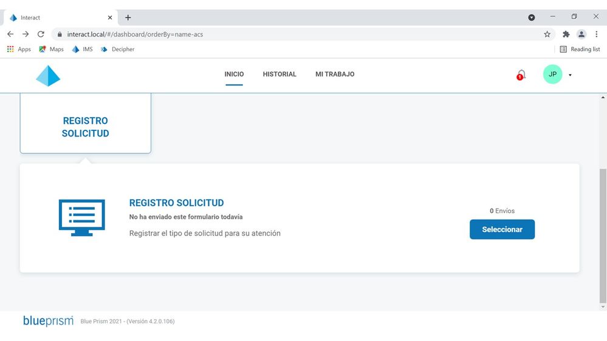Open the HISTORIAL tab
The image size is (607, 341).
coord(279,74)
